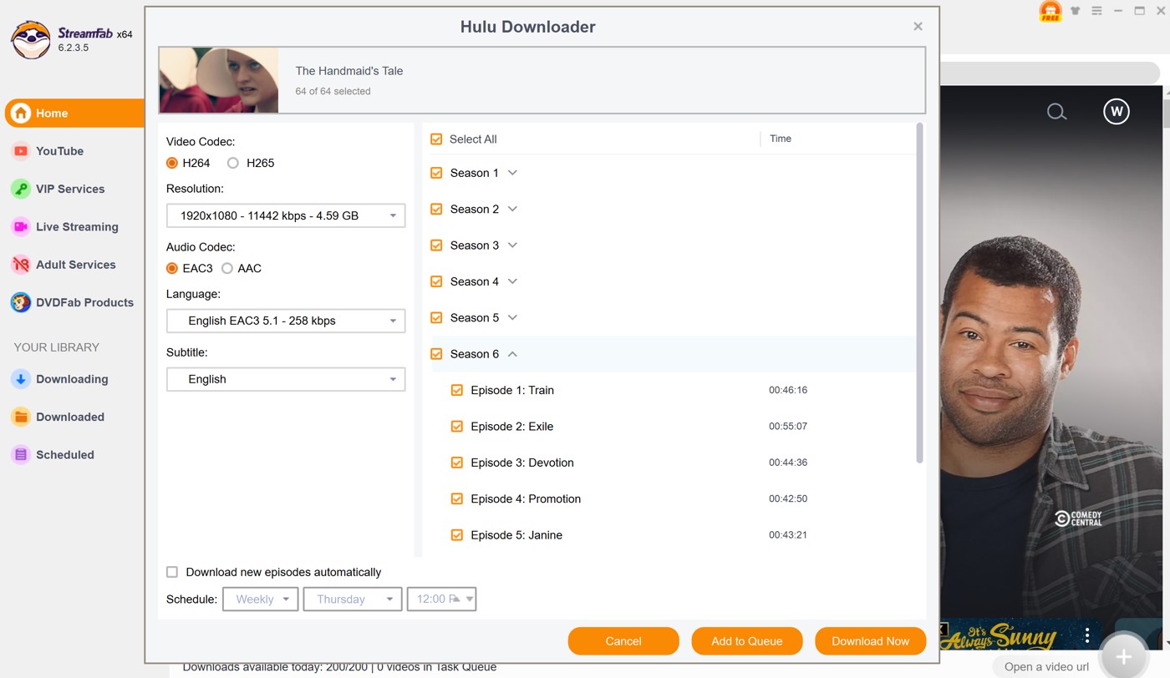Choose the EAC3 audio codec
This screenshot has height=678, width=1170.
click(172, 268)
